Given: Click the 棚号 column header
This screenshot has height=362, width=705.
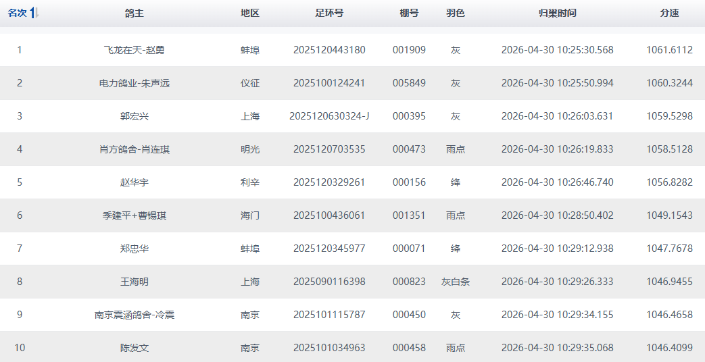Looking at the screenshot, I should tap(409, 14).
